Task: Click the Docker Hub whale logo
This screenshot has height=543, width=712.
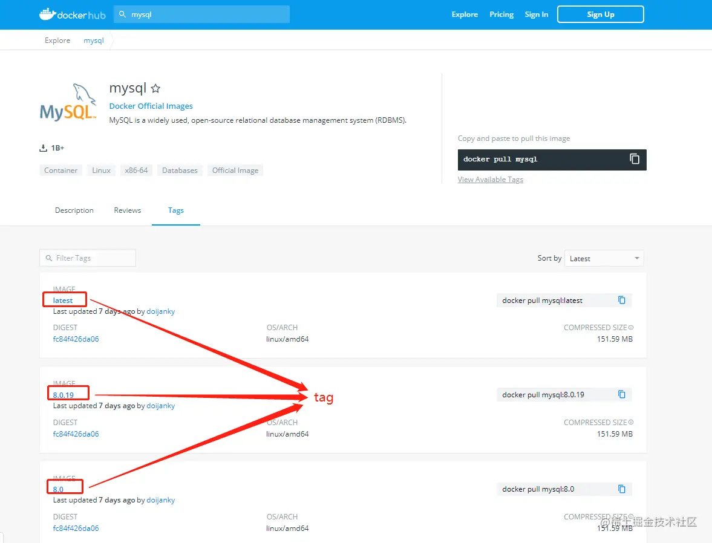Action: tap(72, 15)
